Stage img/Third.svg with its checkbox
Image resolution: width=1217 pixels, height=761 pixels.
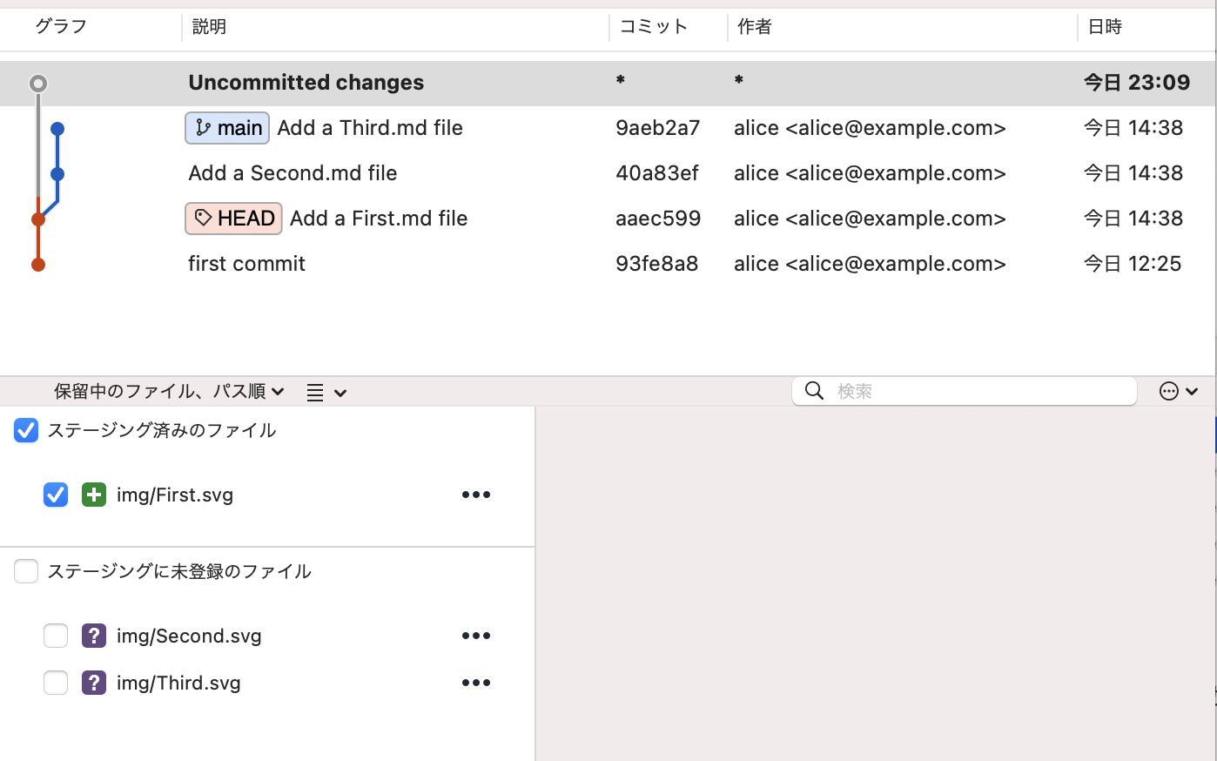point(56,683)
